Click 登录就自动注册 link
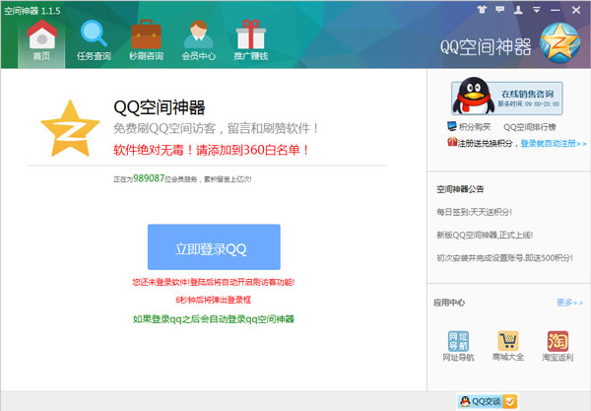Image resolution: width=591 pixels, height=411 pixels. tap(554, 143)
